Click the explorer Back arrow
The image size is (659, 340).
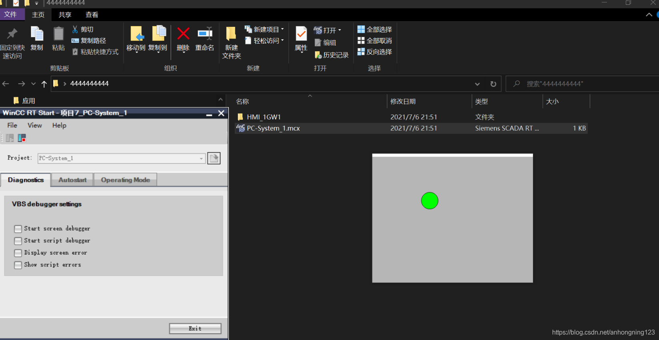pyautogui.click(x=6, y=84)
